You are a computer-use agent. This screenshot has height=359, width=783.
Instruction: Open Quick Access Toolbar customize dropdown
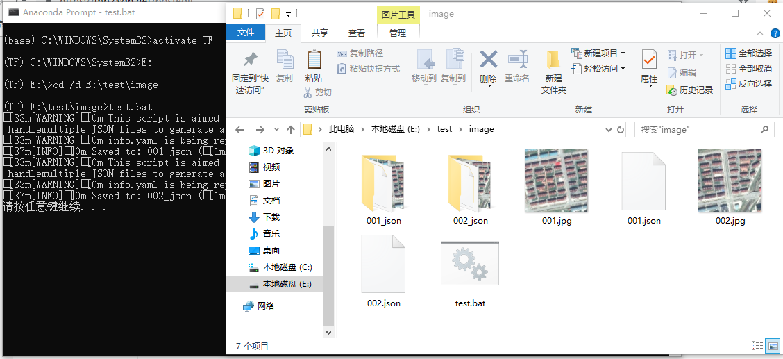pos(288,15)
